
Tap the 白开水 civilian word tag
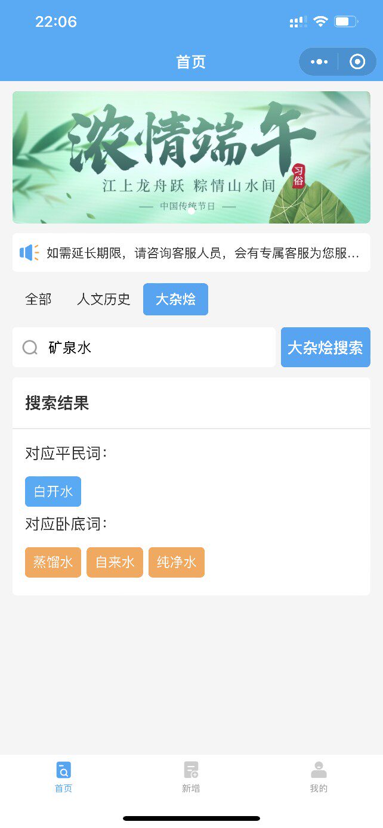(x=53, y=492)
